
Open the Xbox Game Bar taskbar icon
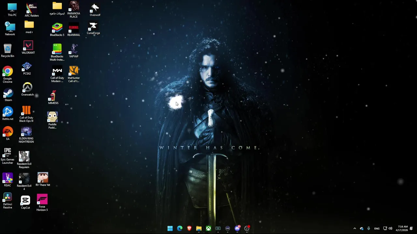click(218, 228)
